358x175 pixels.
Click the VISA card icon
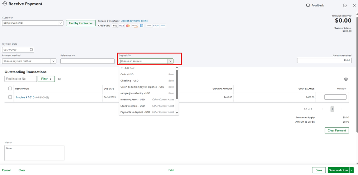[122, 26]
